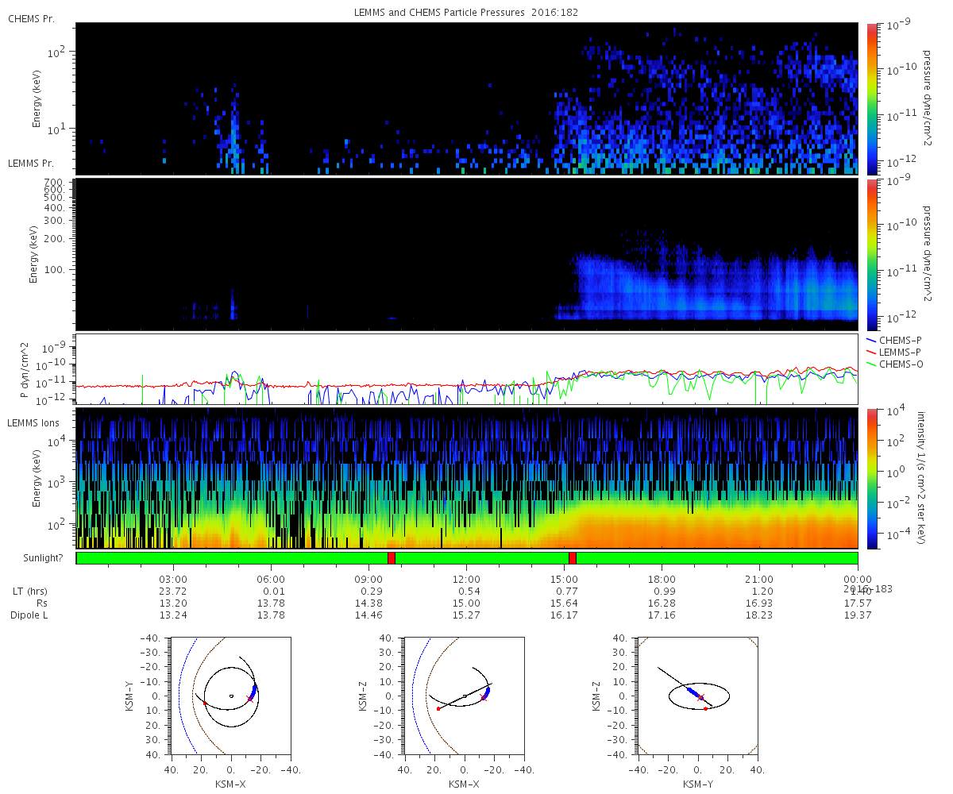Select the 'CHEMS Pr.' panel label

(31, 19)
